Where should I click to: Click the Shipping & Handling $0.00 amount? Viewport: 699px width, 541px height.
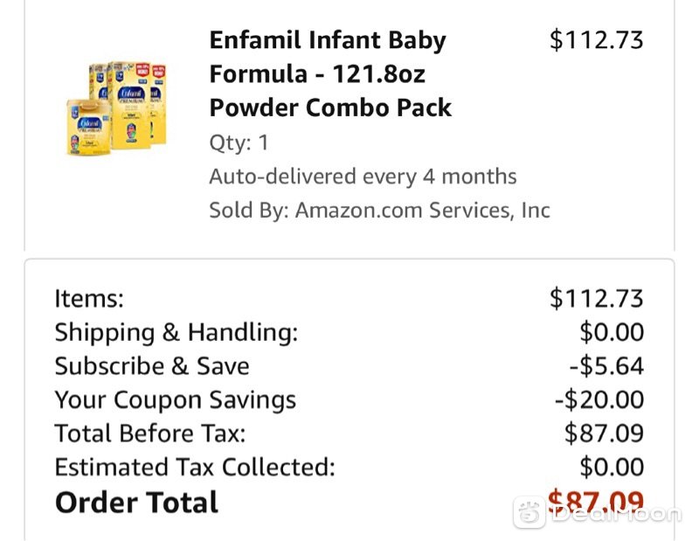point(612,332)
